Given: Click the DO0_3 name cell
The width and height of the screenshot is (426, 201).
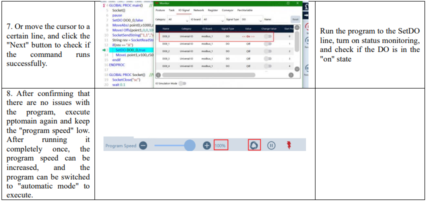Looking at the screenshot, I should [166, 58].
